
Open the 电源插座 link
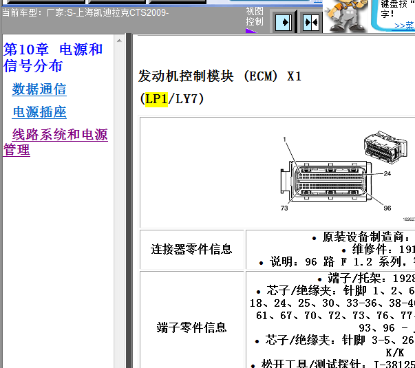[40, 112]
